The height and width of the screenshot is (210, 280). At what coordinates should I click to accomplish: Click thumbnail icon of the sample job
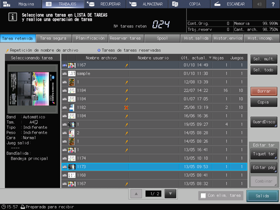coord(71,74)
